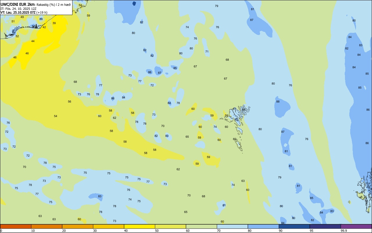This screenshot has height=233, width=372.
Task: Choose the medium blue 80–90 legend swatch
Action: click(263, 226)
